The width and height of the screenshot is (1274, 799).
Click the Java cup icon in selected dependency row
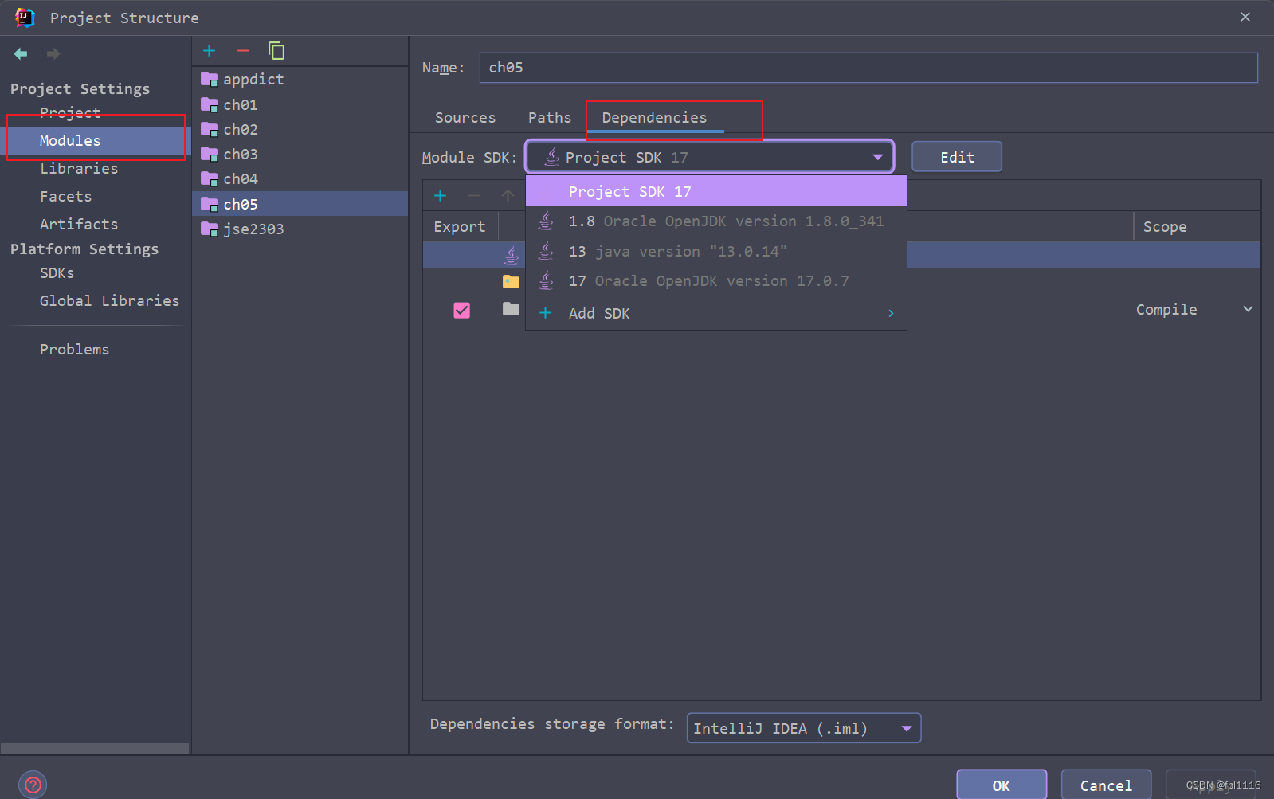coord(512,255)
